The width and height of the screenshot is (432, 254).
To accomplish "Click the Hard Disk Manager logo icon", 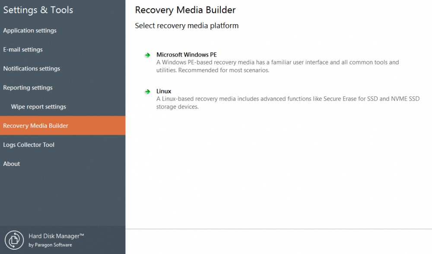I will 14,240.
